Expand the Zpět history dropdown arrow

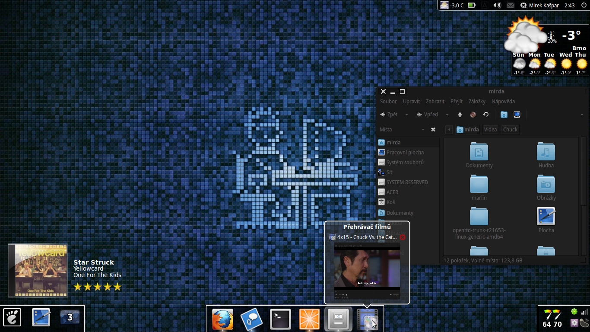406,115
